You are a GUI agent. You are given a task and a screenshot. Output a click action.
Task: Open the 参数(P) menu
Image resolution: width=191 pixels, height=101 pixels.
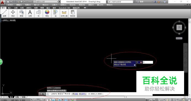pos(91,5)
